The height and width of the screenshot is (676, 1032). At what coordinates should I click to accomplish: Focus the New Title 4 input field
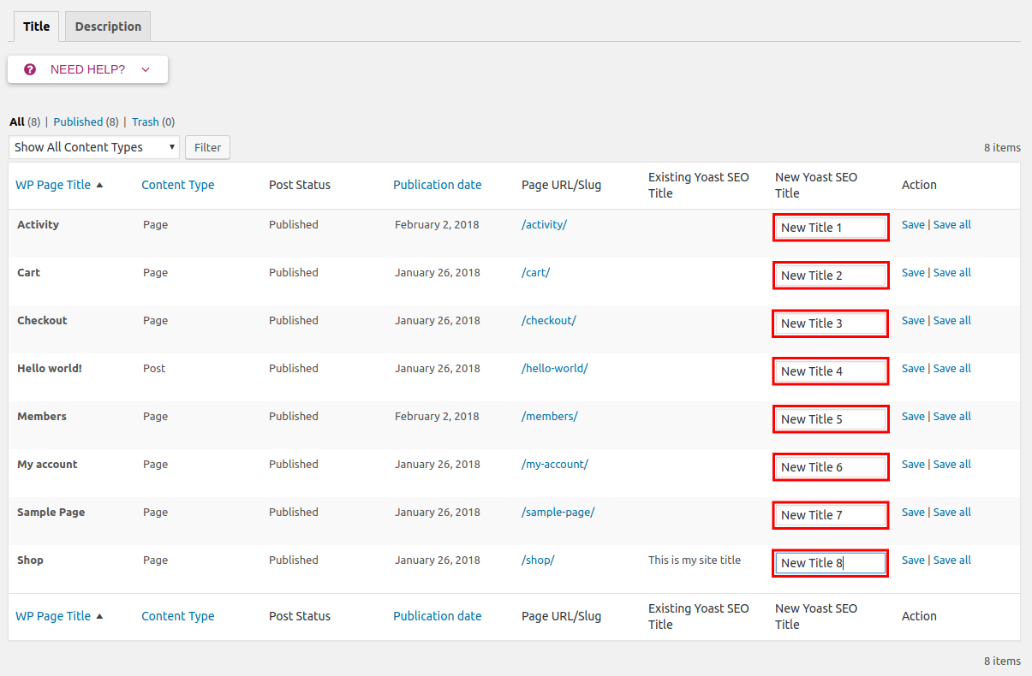pos(830,371)
